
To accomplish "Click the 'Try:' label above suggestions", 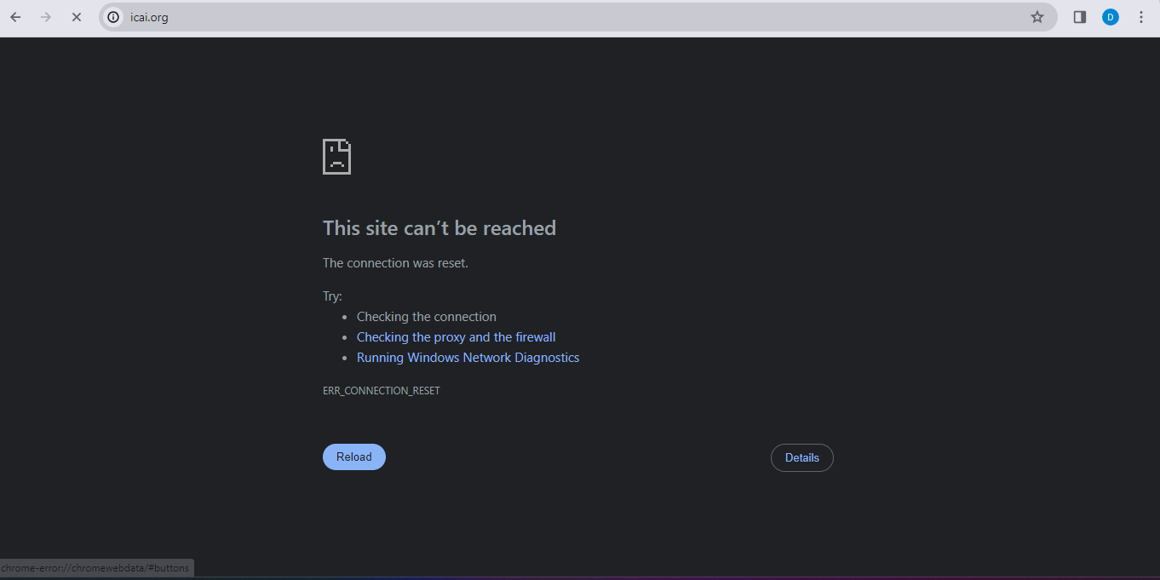I will 332,296.
